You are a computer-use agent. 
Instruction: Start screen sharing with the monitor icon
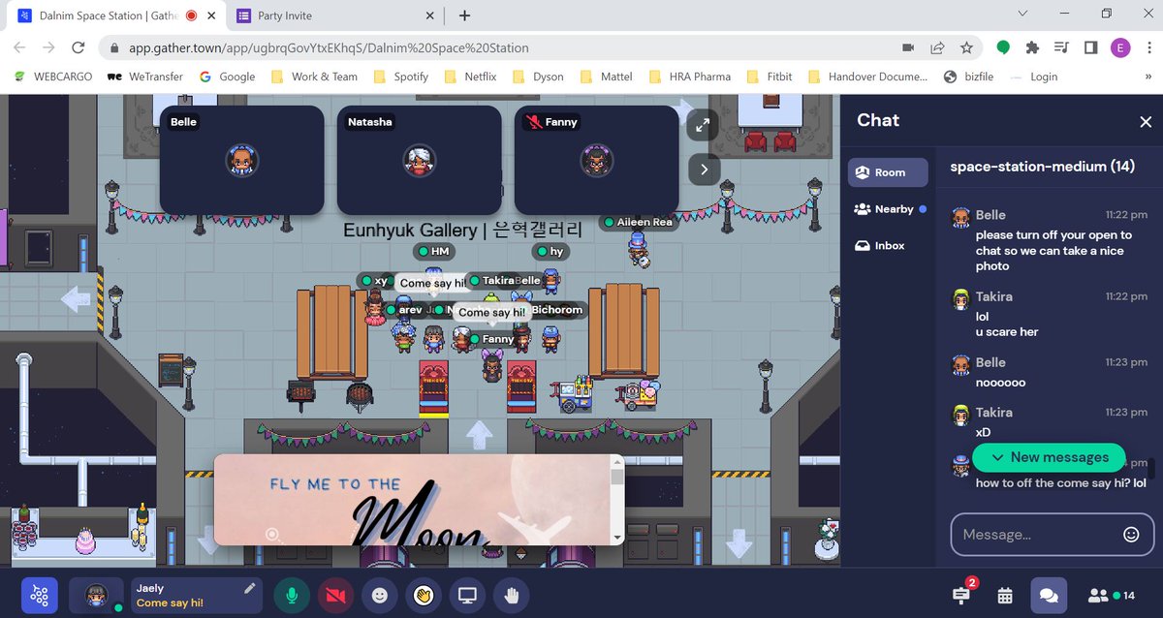click(468, 596)
